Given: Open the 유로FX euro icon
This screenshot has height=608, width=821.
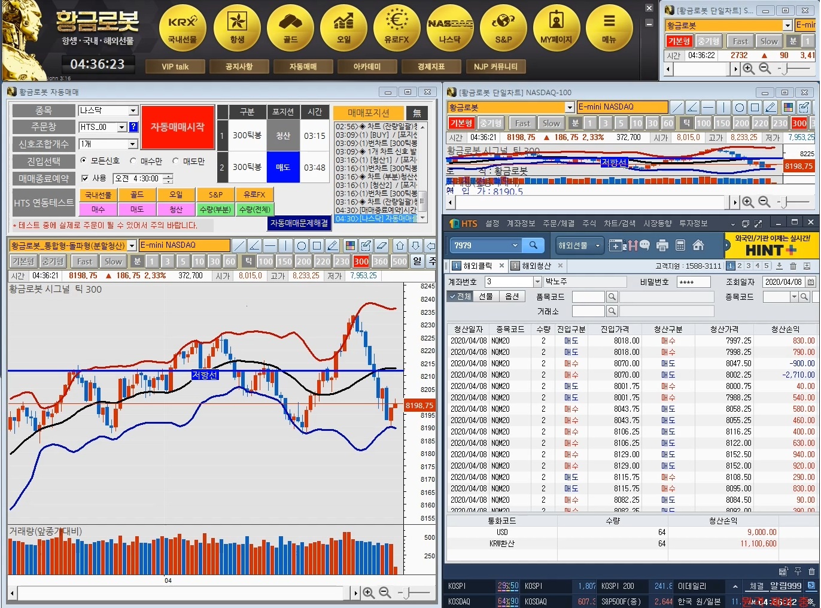Looking at the screenshot, I should (x=397, y=28).
